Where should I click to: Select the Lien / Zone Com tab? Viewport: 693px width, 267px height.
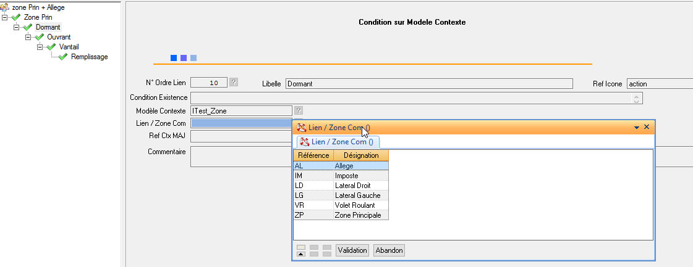[337, 142]
